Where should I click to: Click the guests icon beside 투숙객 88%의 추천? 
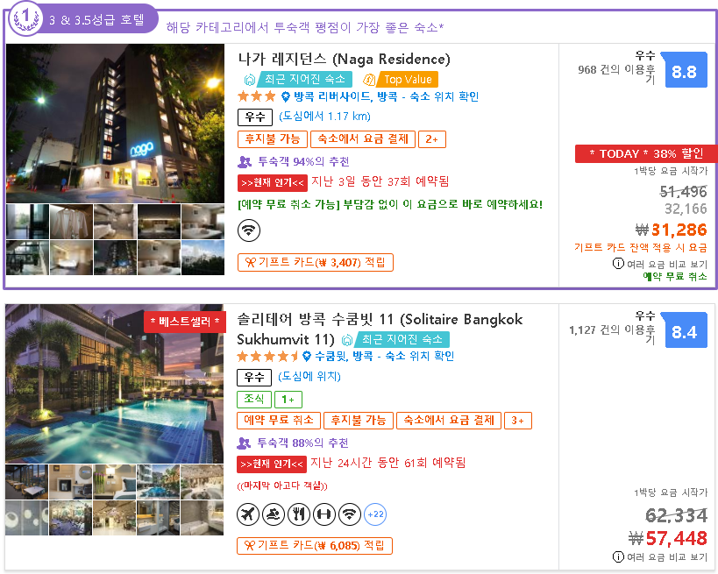[x=244, y=443]
